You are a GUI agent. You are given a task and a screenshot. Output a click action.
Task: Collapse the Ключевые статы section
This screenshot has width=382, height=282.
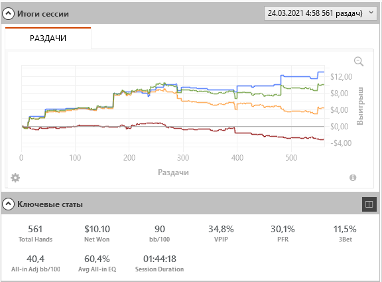[x=8, y=204]
